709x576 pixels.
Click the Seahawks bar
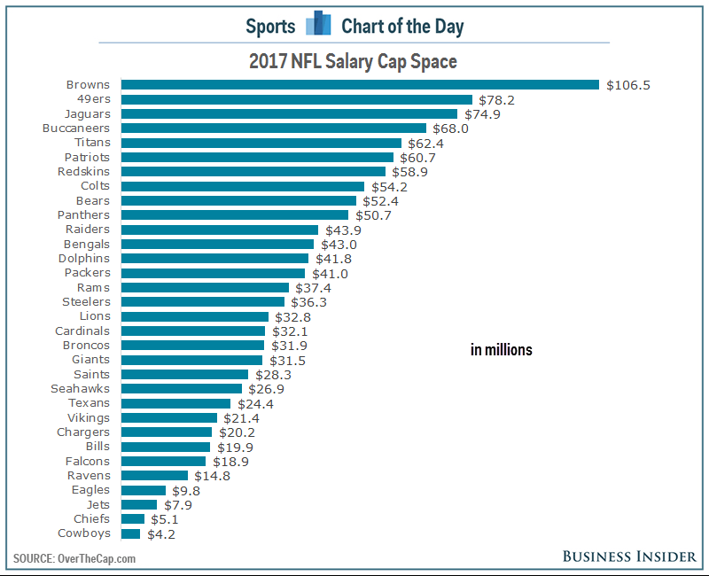182,389
